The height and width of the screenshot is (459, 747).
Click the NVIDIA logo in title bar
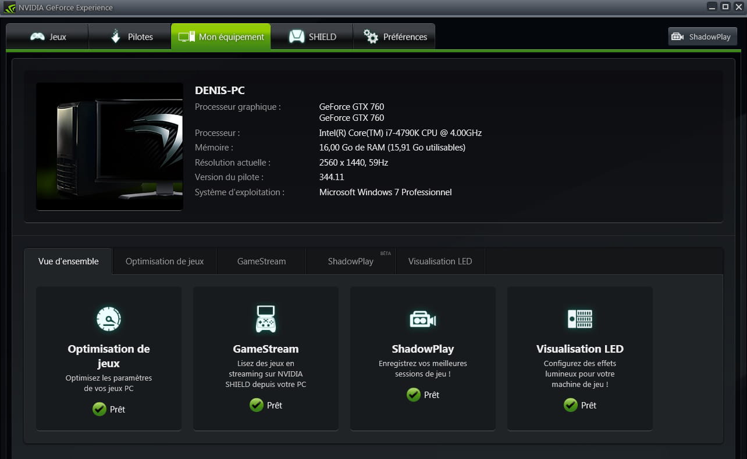coord(9,8)
